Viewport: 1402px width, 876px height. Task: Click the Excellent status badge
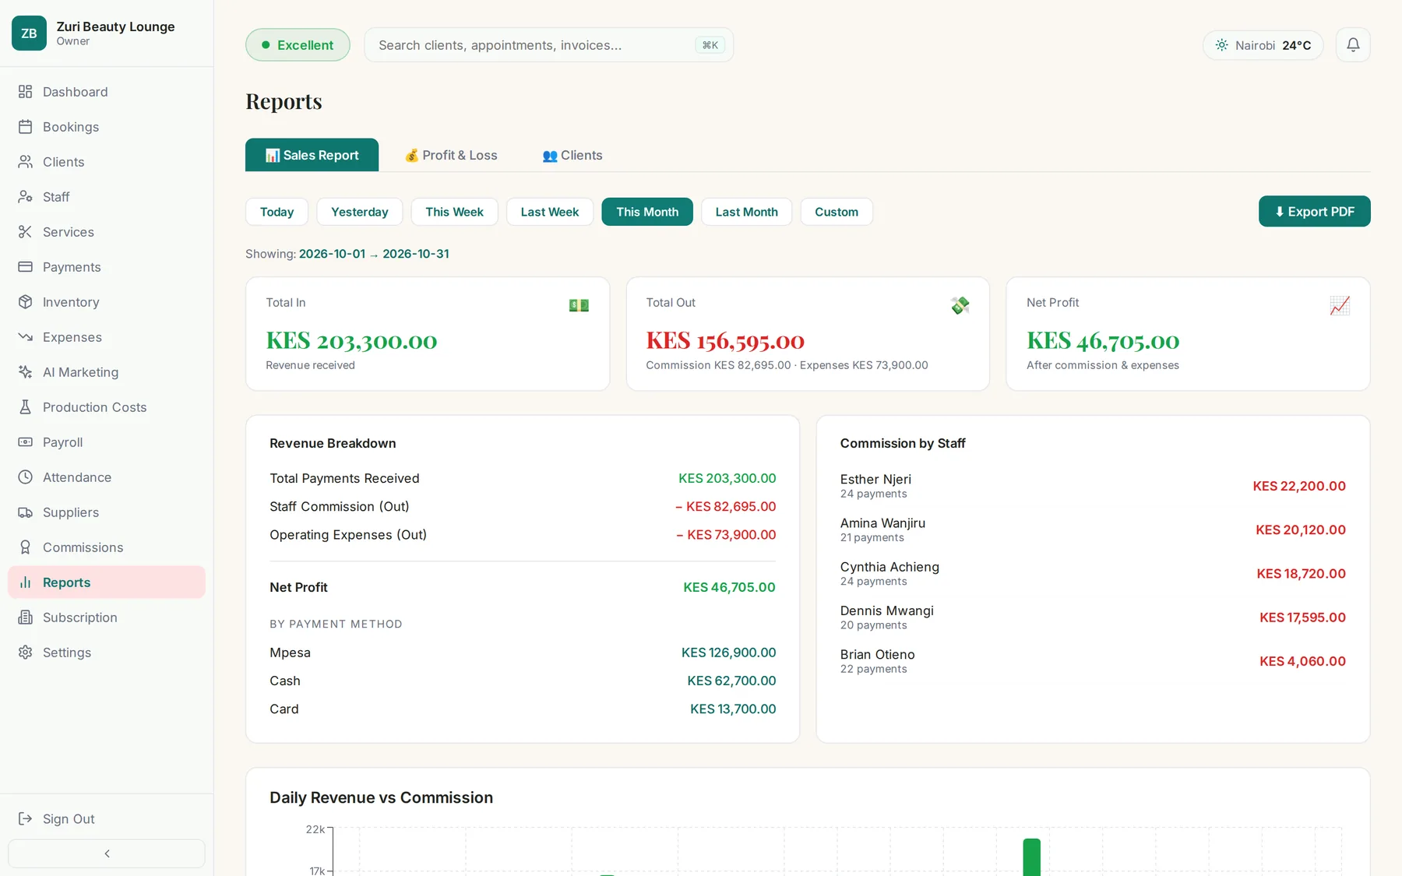point(298,45)
